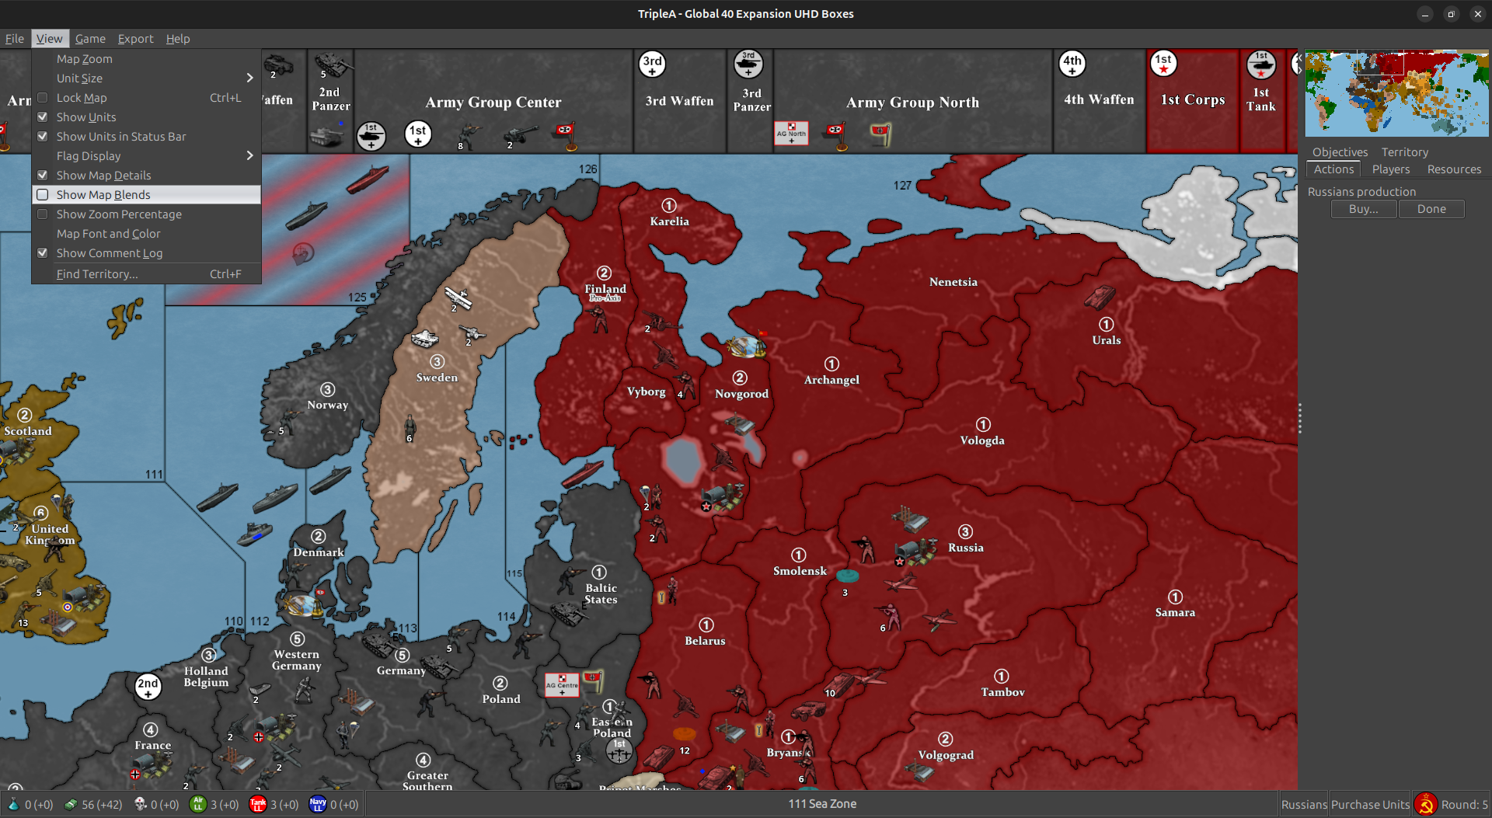Image resolution: width=1492 pixels, height=818 pixels.
Task: Click the tech tokens flask icon in status bar
Action: 13,804
